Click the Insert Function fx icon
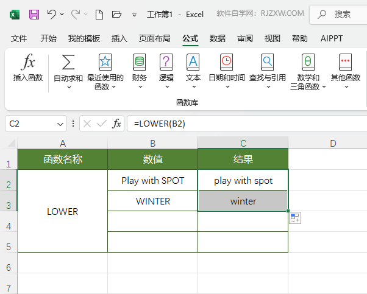 pos(28,62)
